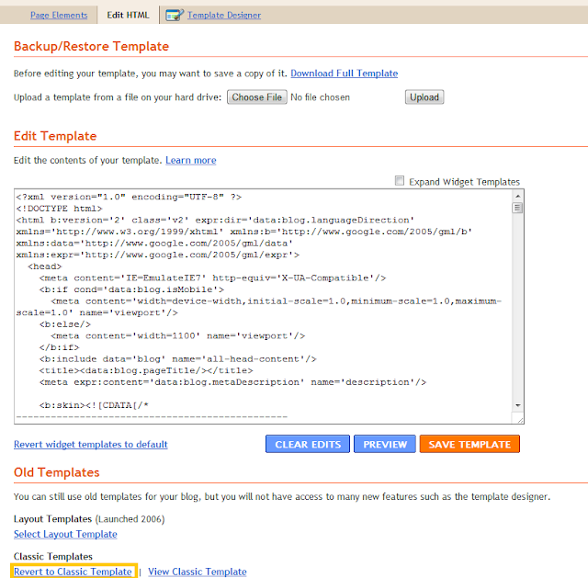This screenshot has height=578, width=588.
Task: Open the Learn more link
Action: point(190,160)
